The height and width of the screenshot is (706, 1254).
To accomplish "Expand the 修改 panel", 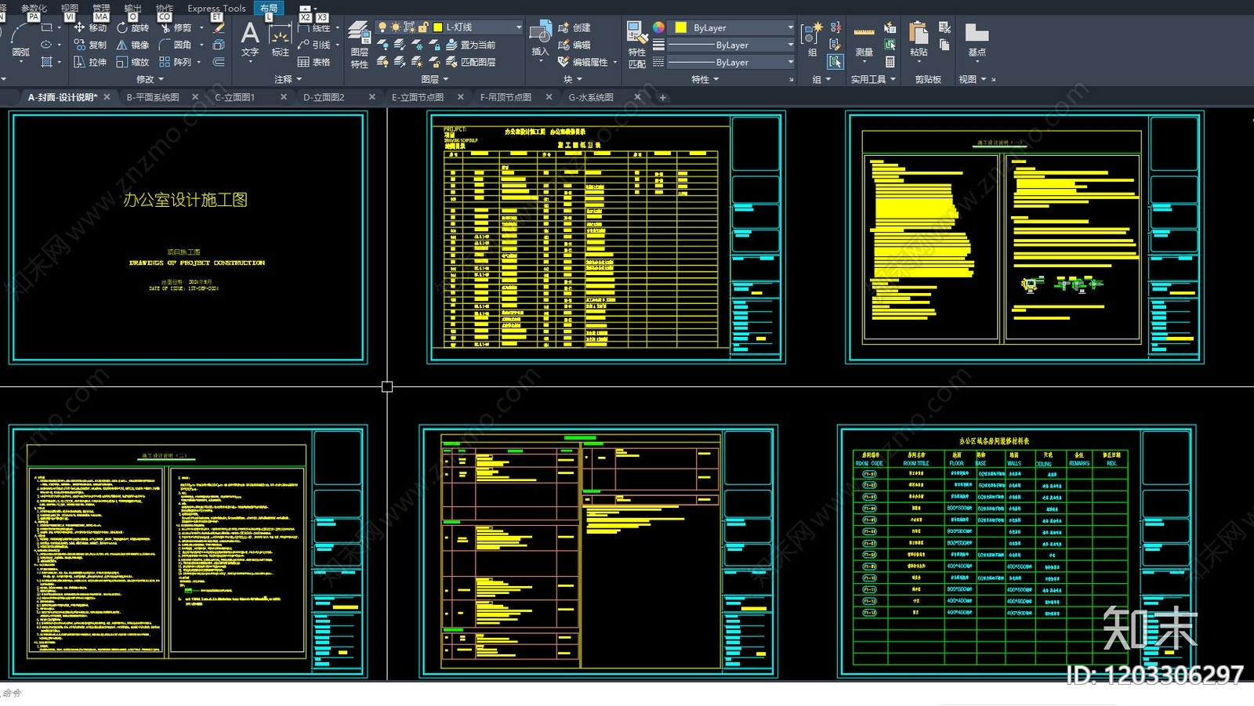I will coord(150,79).
